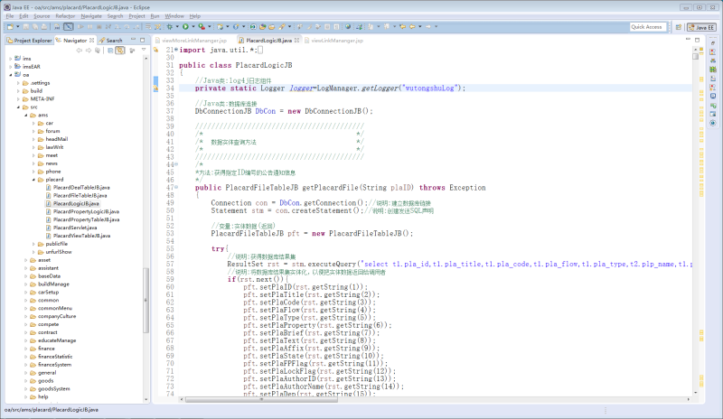Click the editor horizontal scrollbar thumb

coord(261,400)
